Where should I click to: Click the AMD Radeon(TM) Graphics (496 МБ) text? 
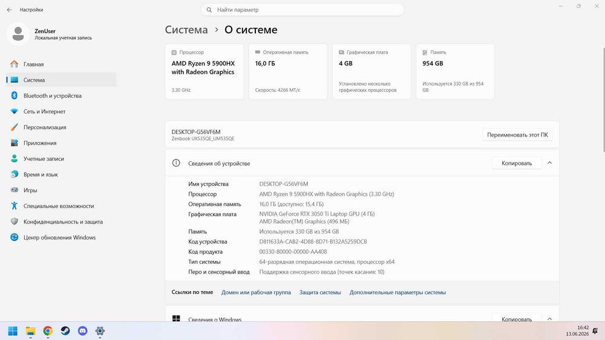click(x=304, y=222)
